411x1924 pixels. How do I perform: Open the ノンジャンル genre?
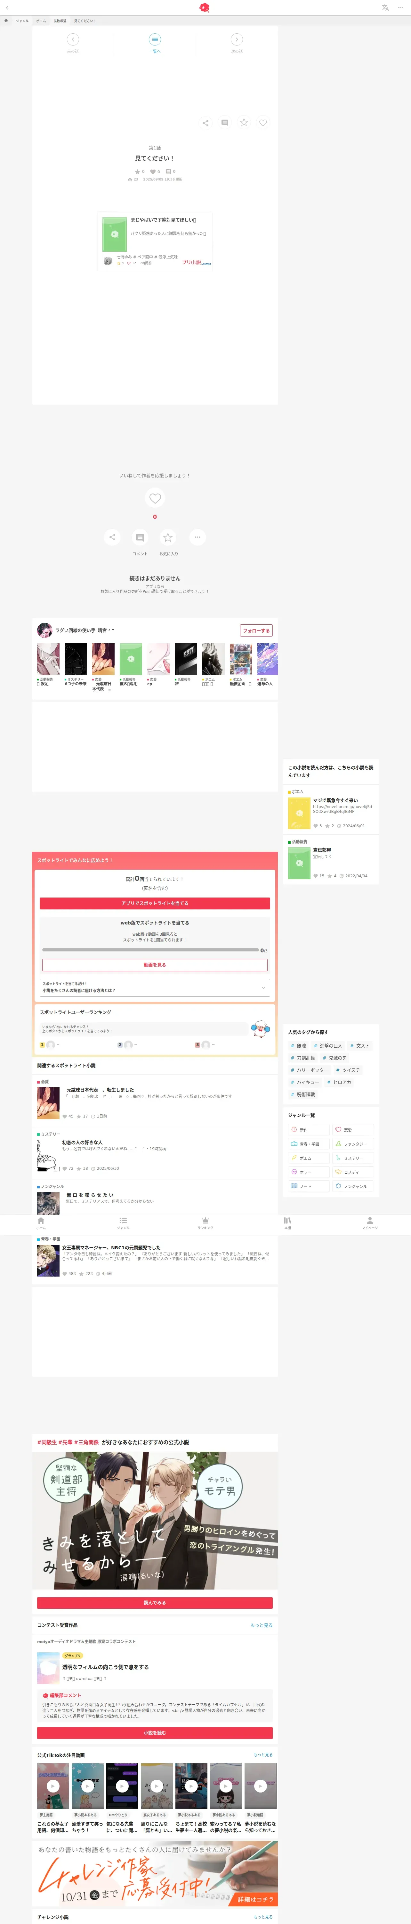click(x=352, y=1186)
